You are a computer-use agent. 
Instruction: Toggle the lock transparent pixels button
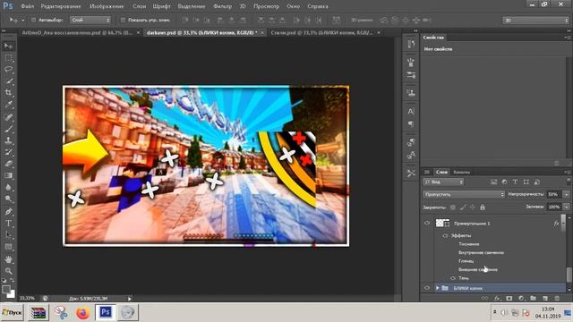[453, 208]
